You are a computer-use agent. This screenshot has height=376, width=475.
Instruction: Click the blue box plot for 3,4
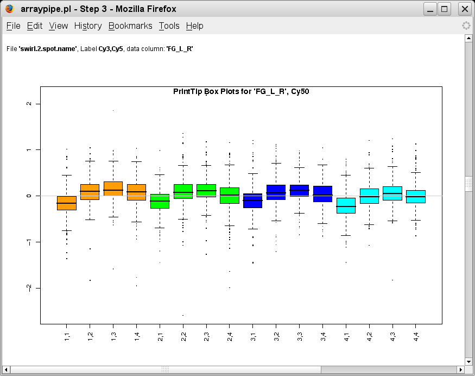pyautogui.click(x=322, y=194)
